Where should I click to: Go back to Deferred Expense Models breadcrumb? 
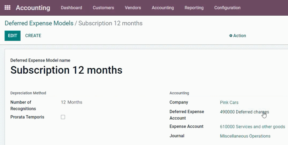click(x=39, y=23)
